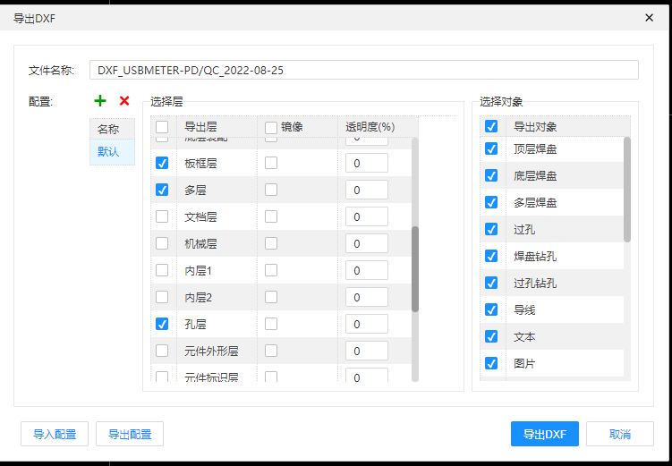This screenshot has width=672, height=466.
Task: Uncheck the 板框层 layer checkbox
Action: pos(162,163)
